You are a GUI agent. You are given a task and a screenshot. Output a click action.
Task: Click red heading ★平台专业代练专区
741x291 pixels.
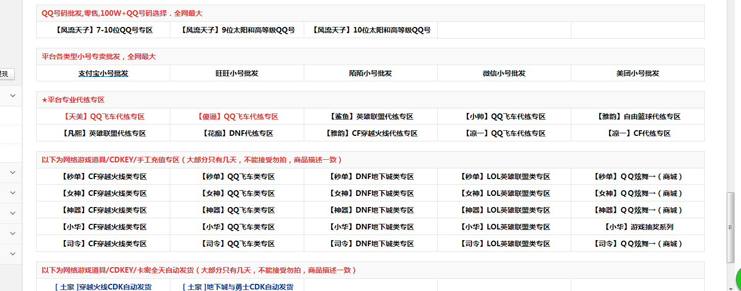pos(73,100)
